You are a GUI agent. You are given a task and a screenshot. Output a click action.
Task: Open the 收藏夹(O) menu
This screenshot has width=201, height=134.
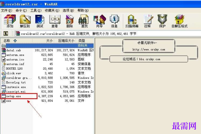(x=52, y=11)
